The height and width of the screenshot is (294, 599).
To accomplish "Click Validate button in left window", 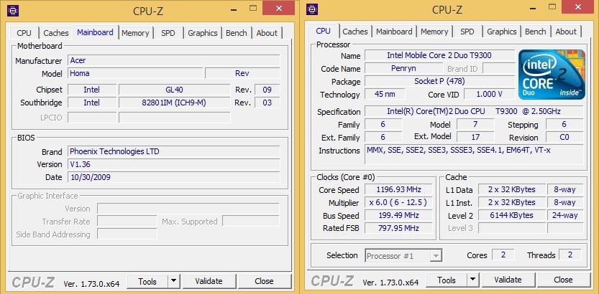I will tap(209, 281).
